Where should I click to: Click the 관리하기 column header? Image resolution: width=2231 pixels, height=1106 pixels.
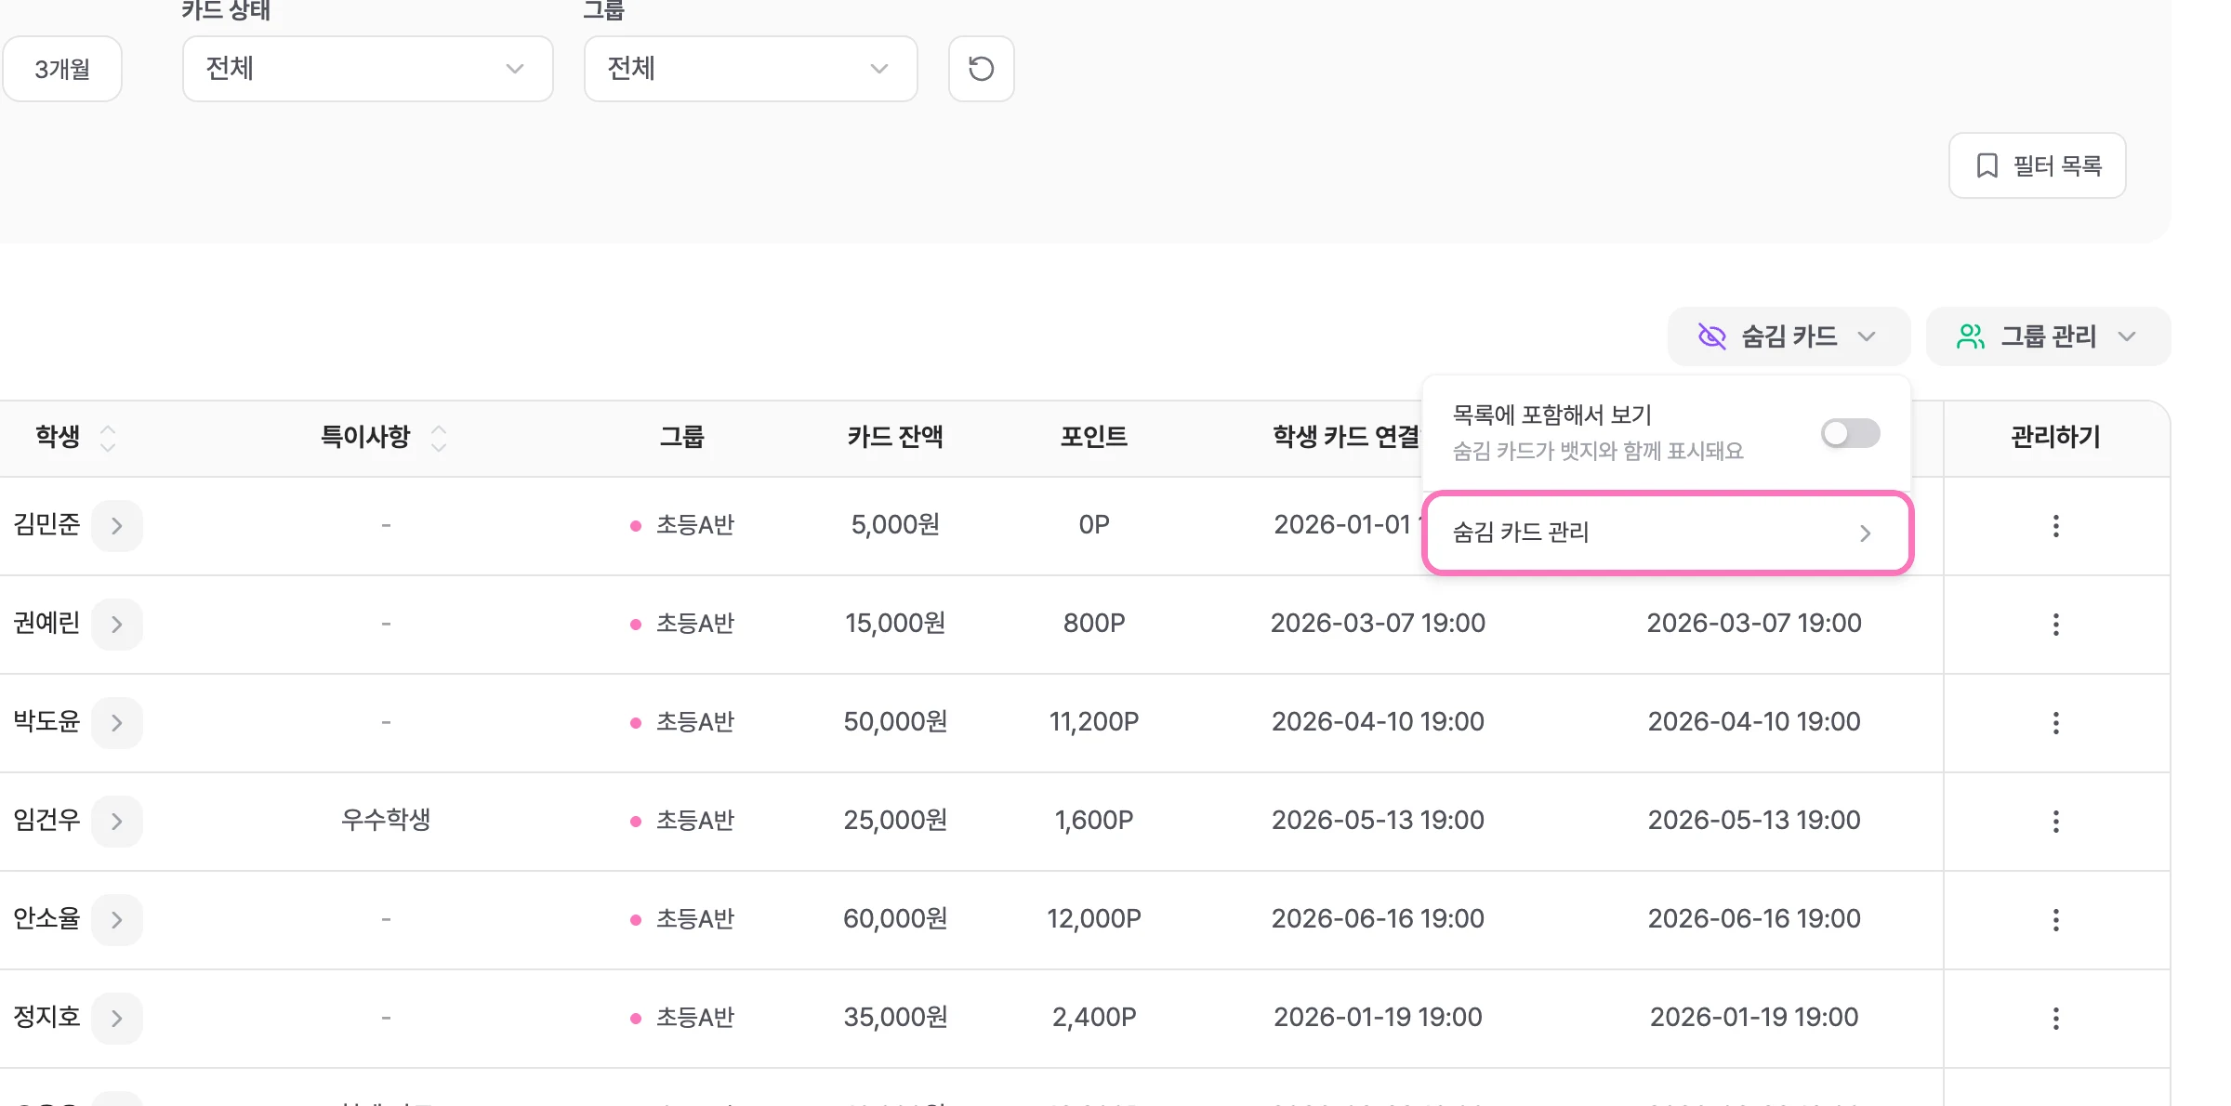[x=2055, y=437]
